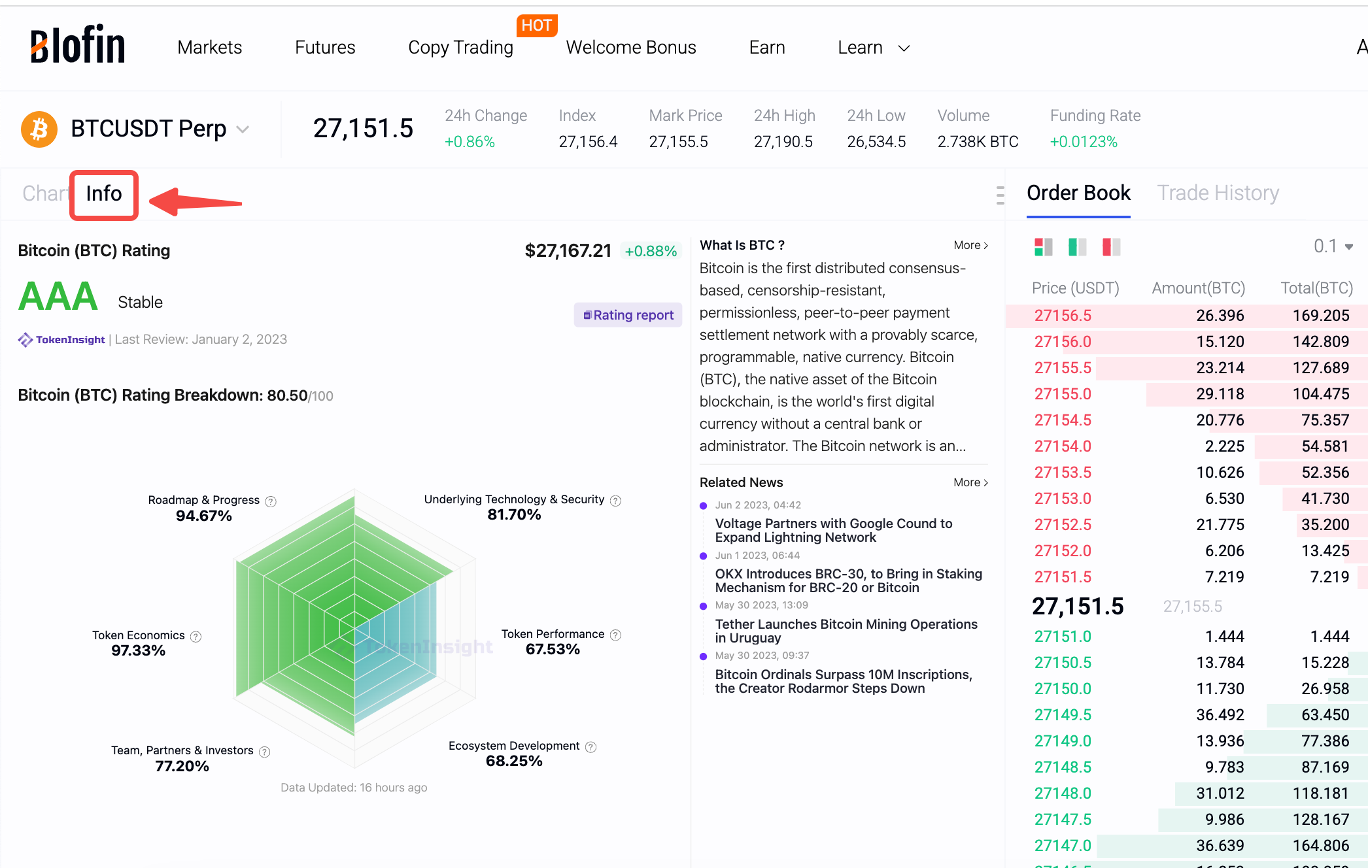Click the AAA rating grade
Image resolution: width=1368 pixels, height=868 pixels.
tap(58, 297)
